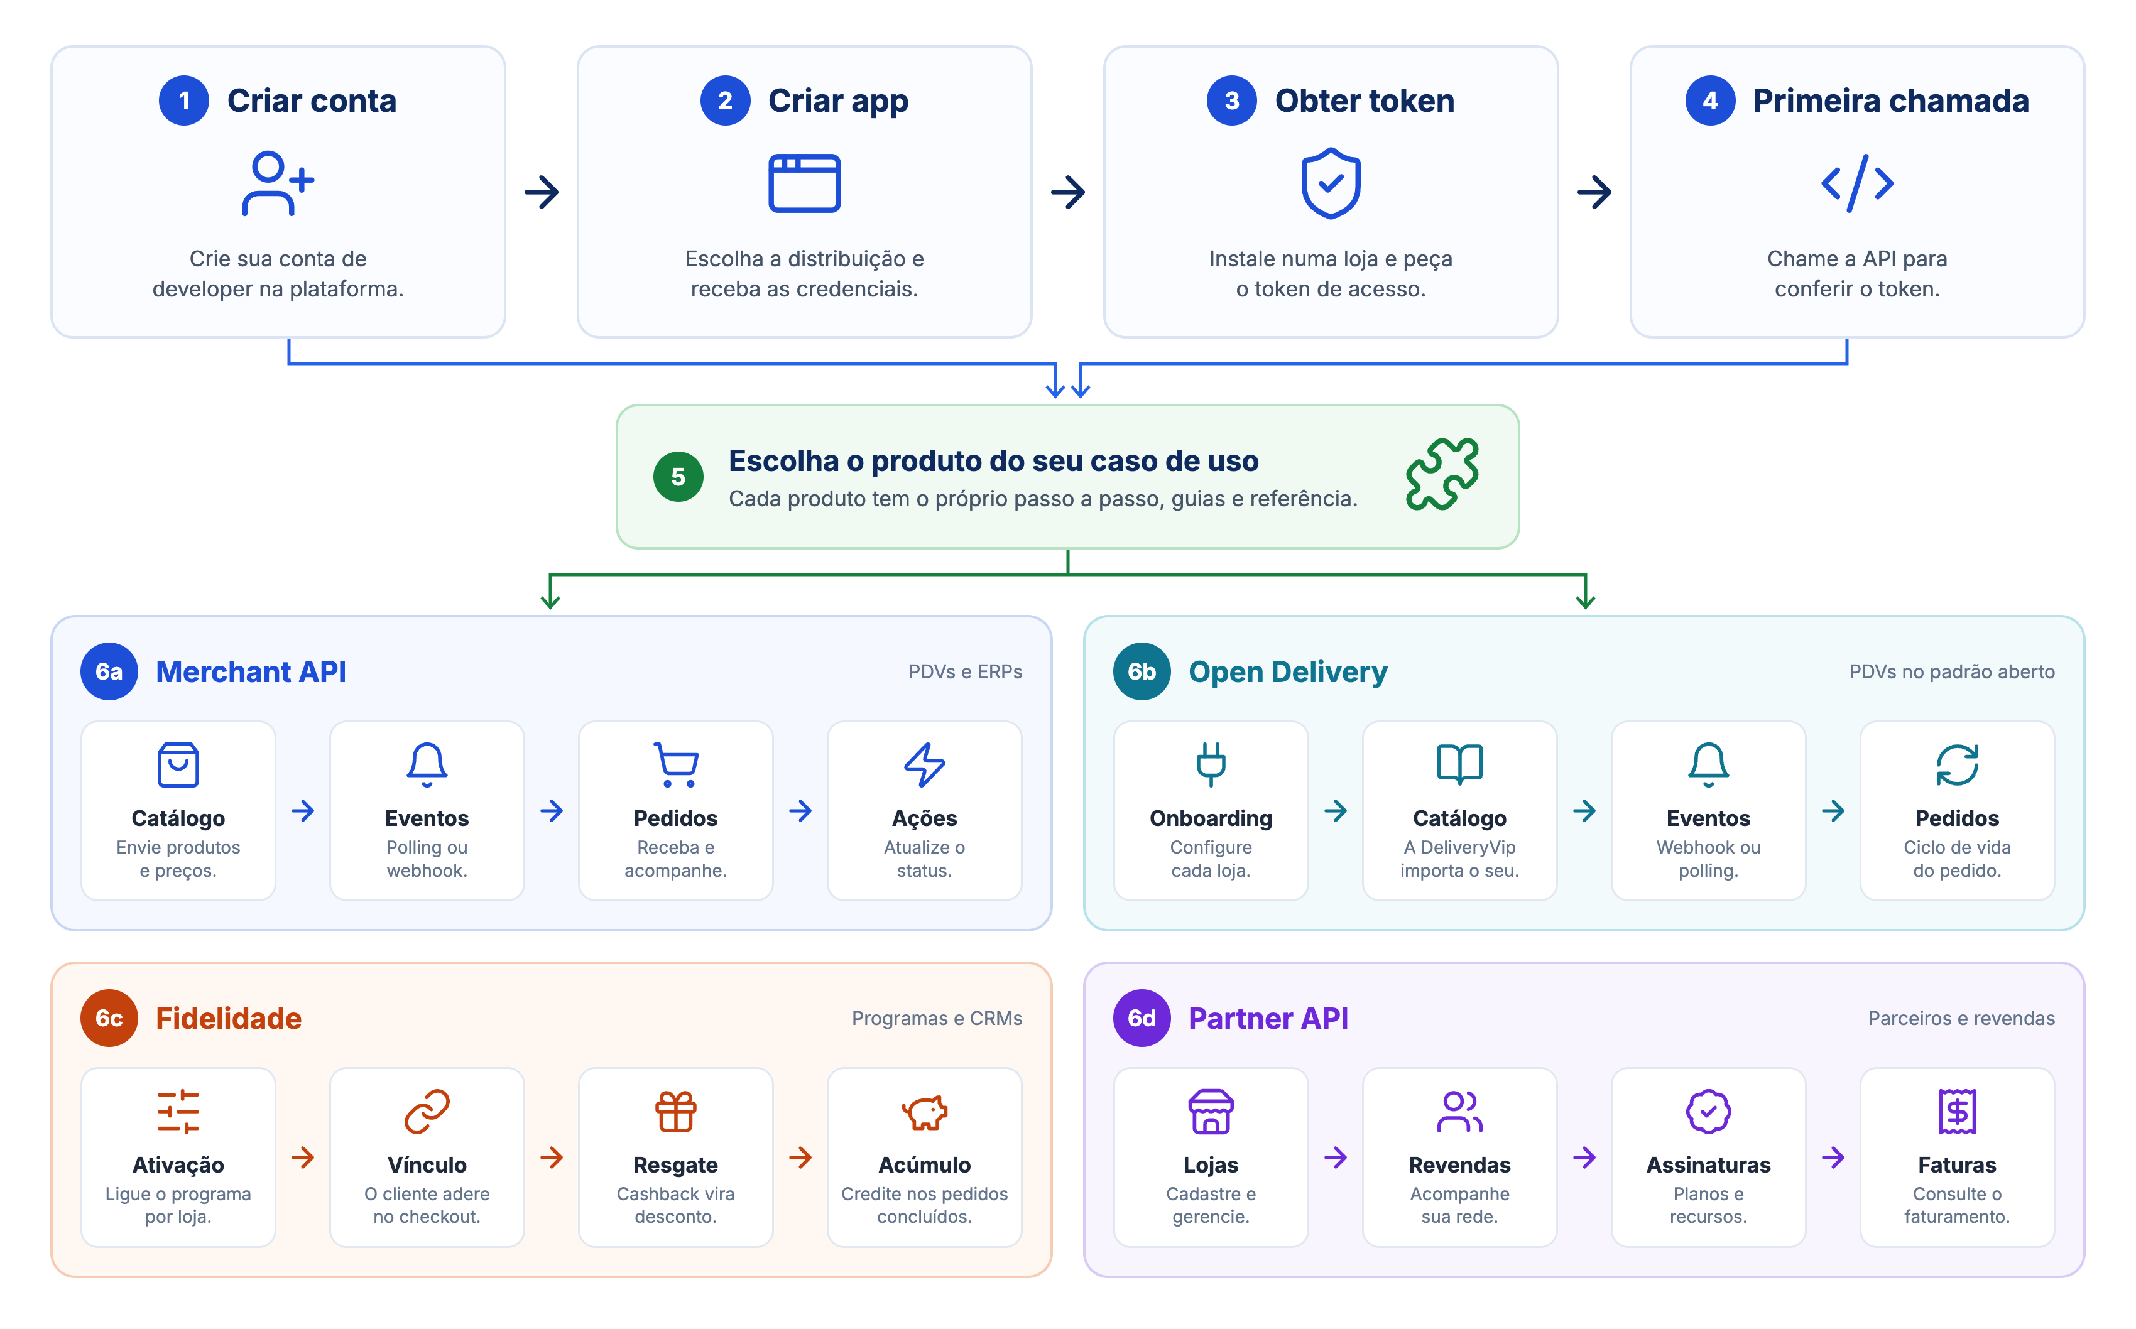Click the lightning bolt icon above Ações
This screenshot has height=1329, width=2136.
click(925, 765)
